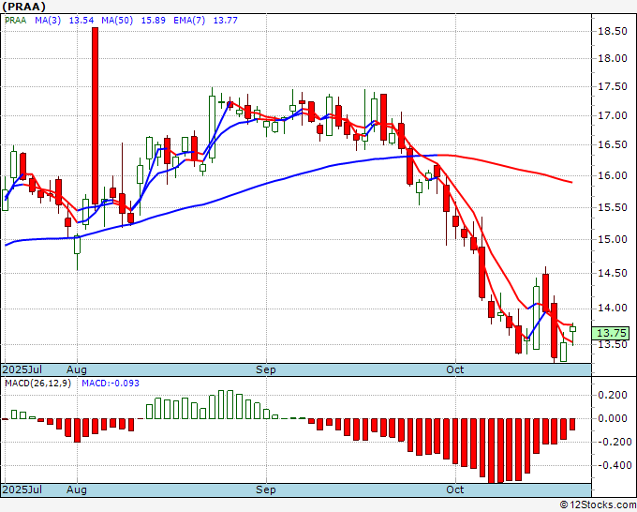Click the Aug label on MACD axis
637x512 pixels.
[x=77, y=489]
